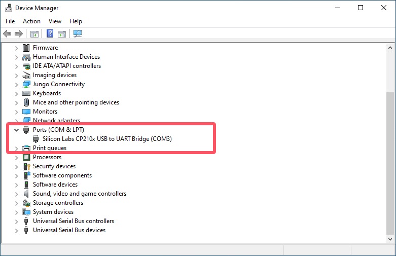Expand the Firmware category
The width and height of the screenshot is (396, 256).
16,48
